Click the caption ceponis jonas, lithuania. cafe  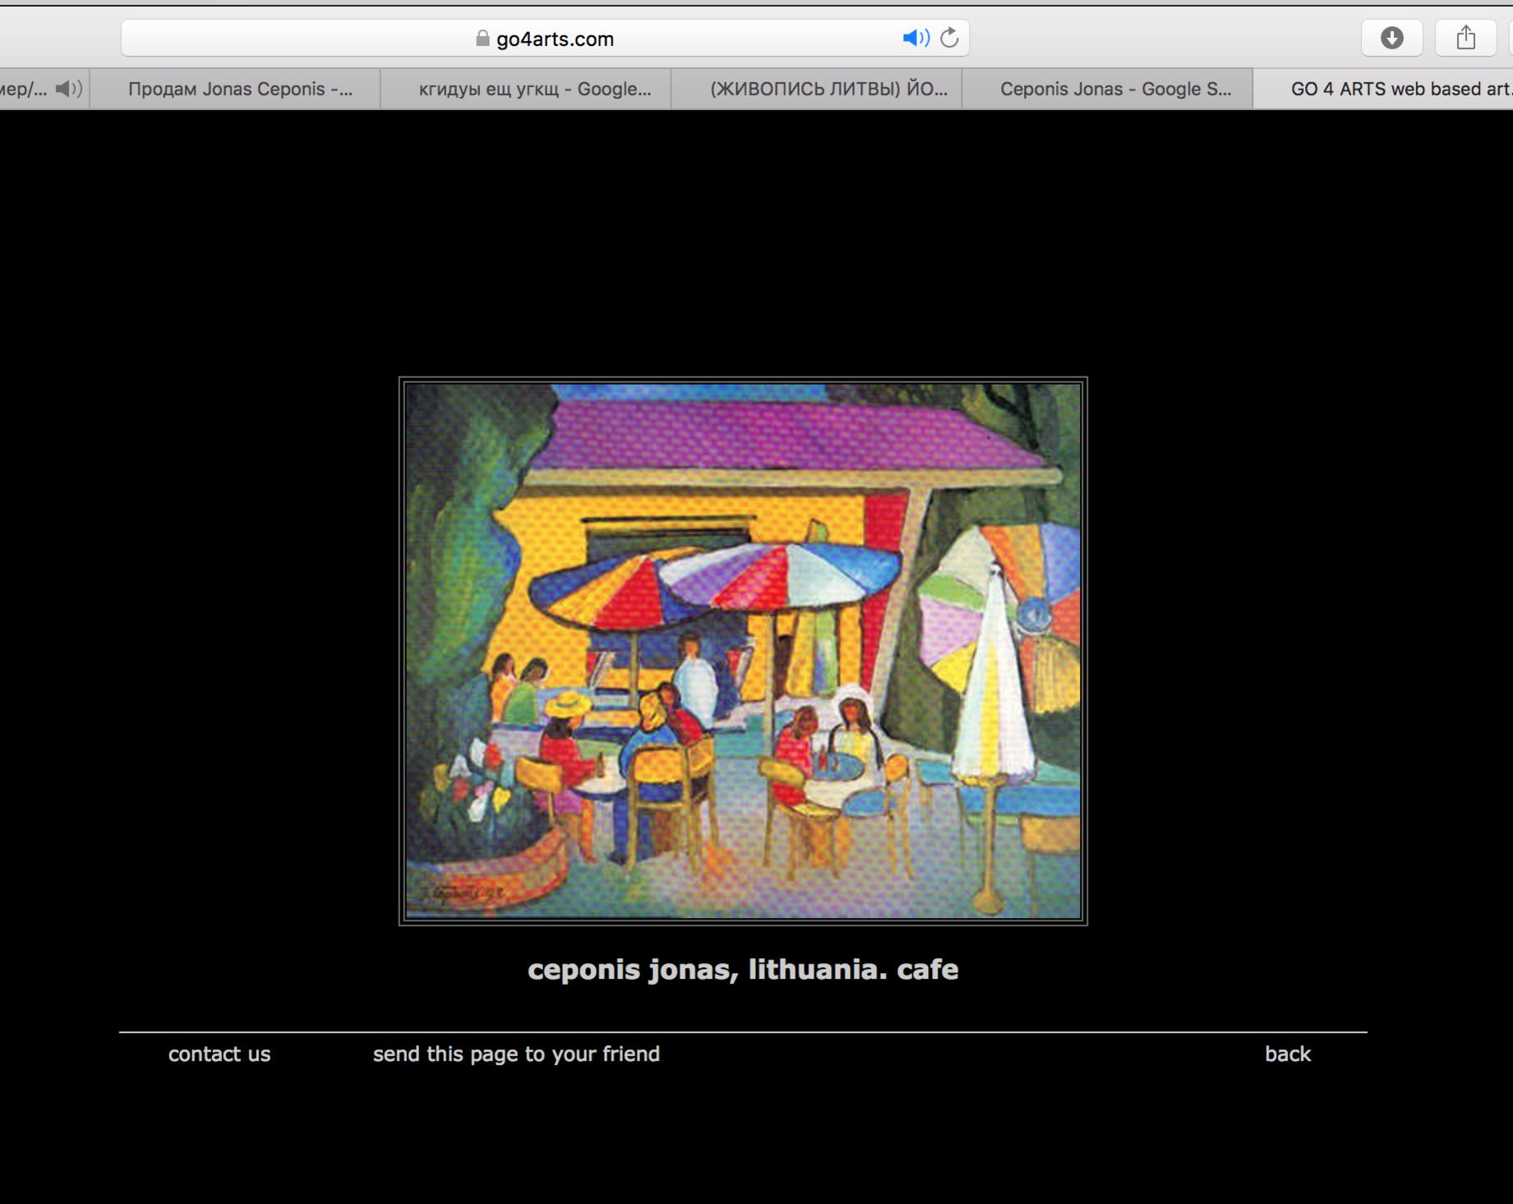(x=743, y=970)
